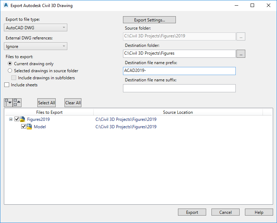
Task: Uncheck the Model checkbox
Action: click(24, 126)
